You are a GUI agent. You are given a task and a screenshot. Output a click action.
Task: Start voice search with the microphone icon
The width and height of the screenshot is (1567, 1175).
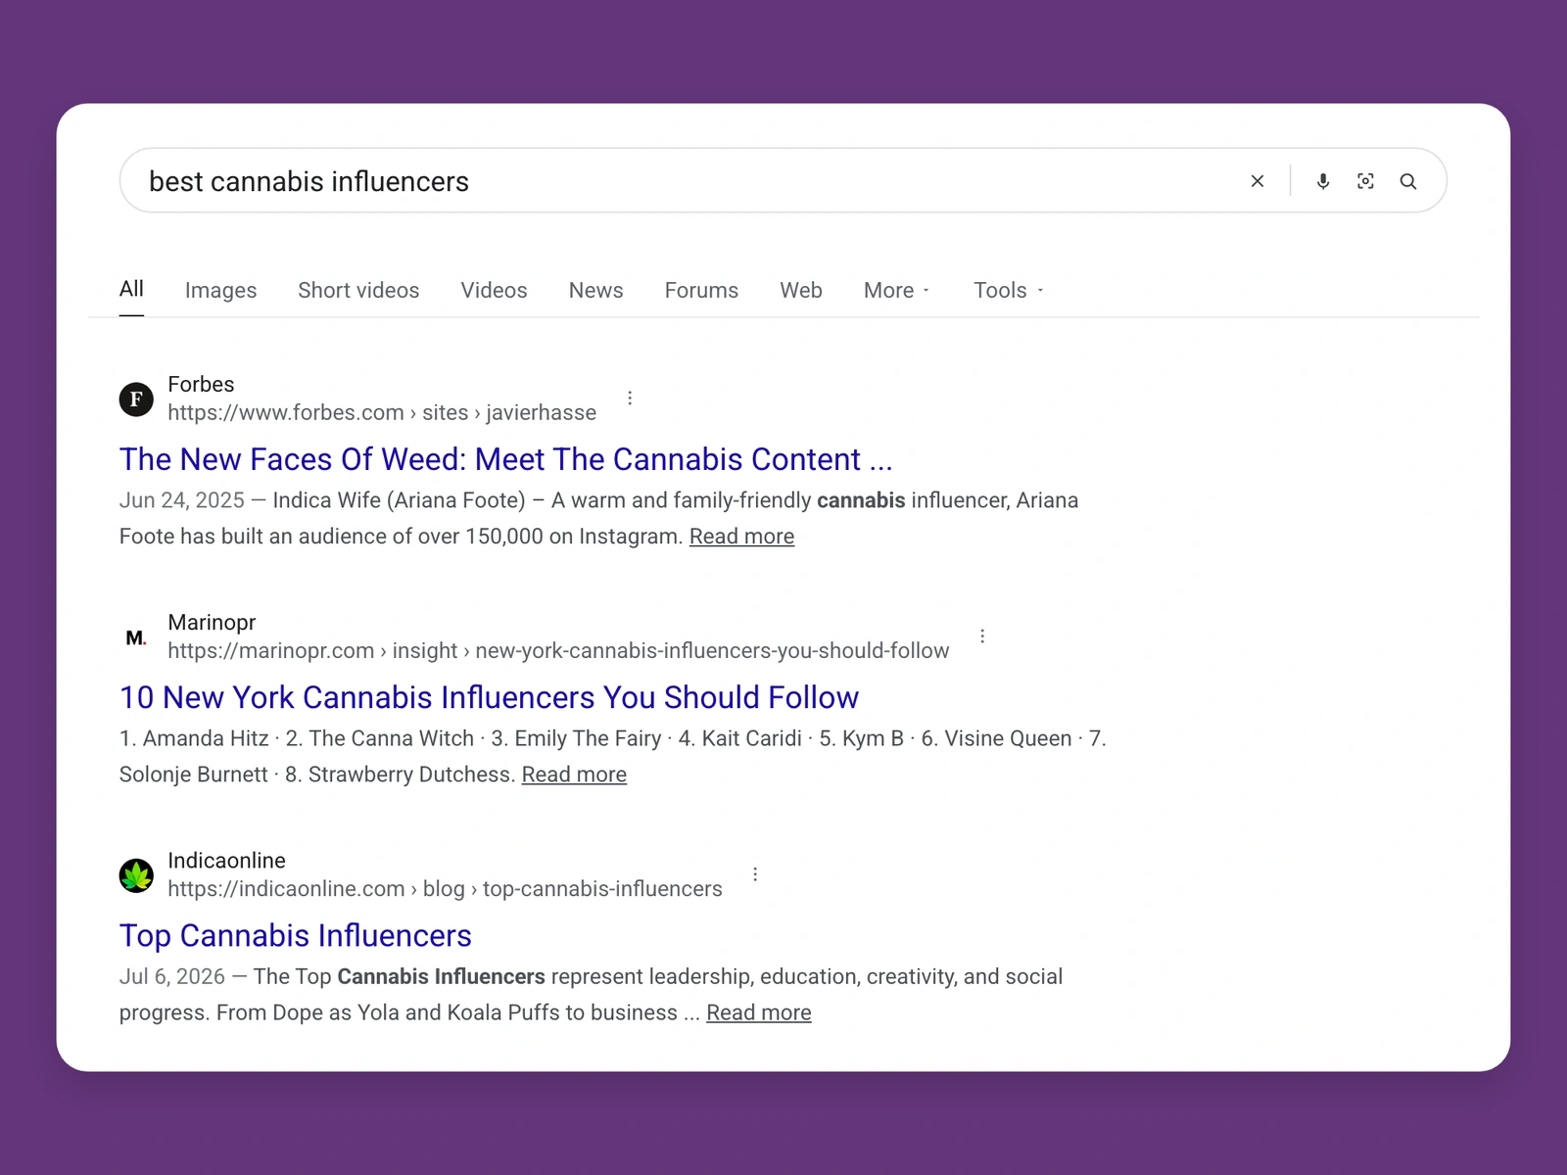pos(1323,181)
